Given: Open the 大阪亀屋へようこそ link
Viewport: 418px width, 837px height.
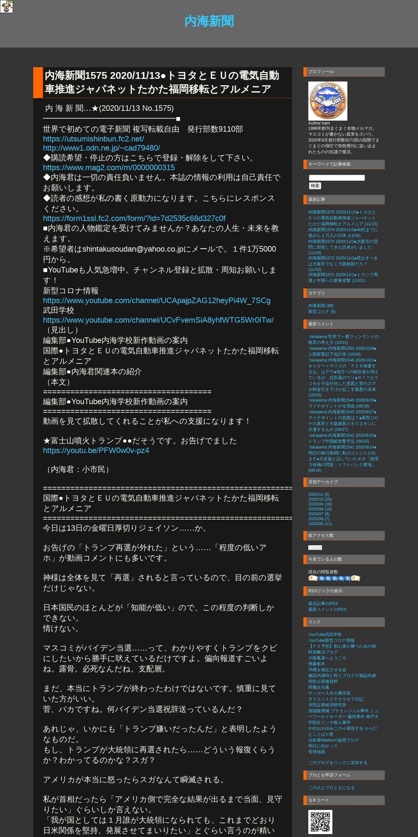Looking at the screenshot, I should (327, 658).
